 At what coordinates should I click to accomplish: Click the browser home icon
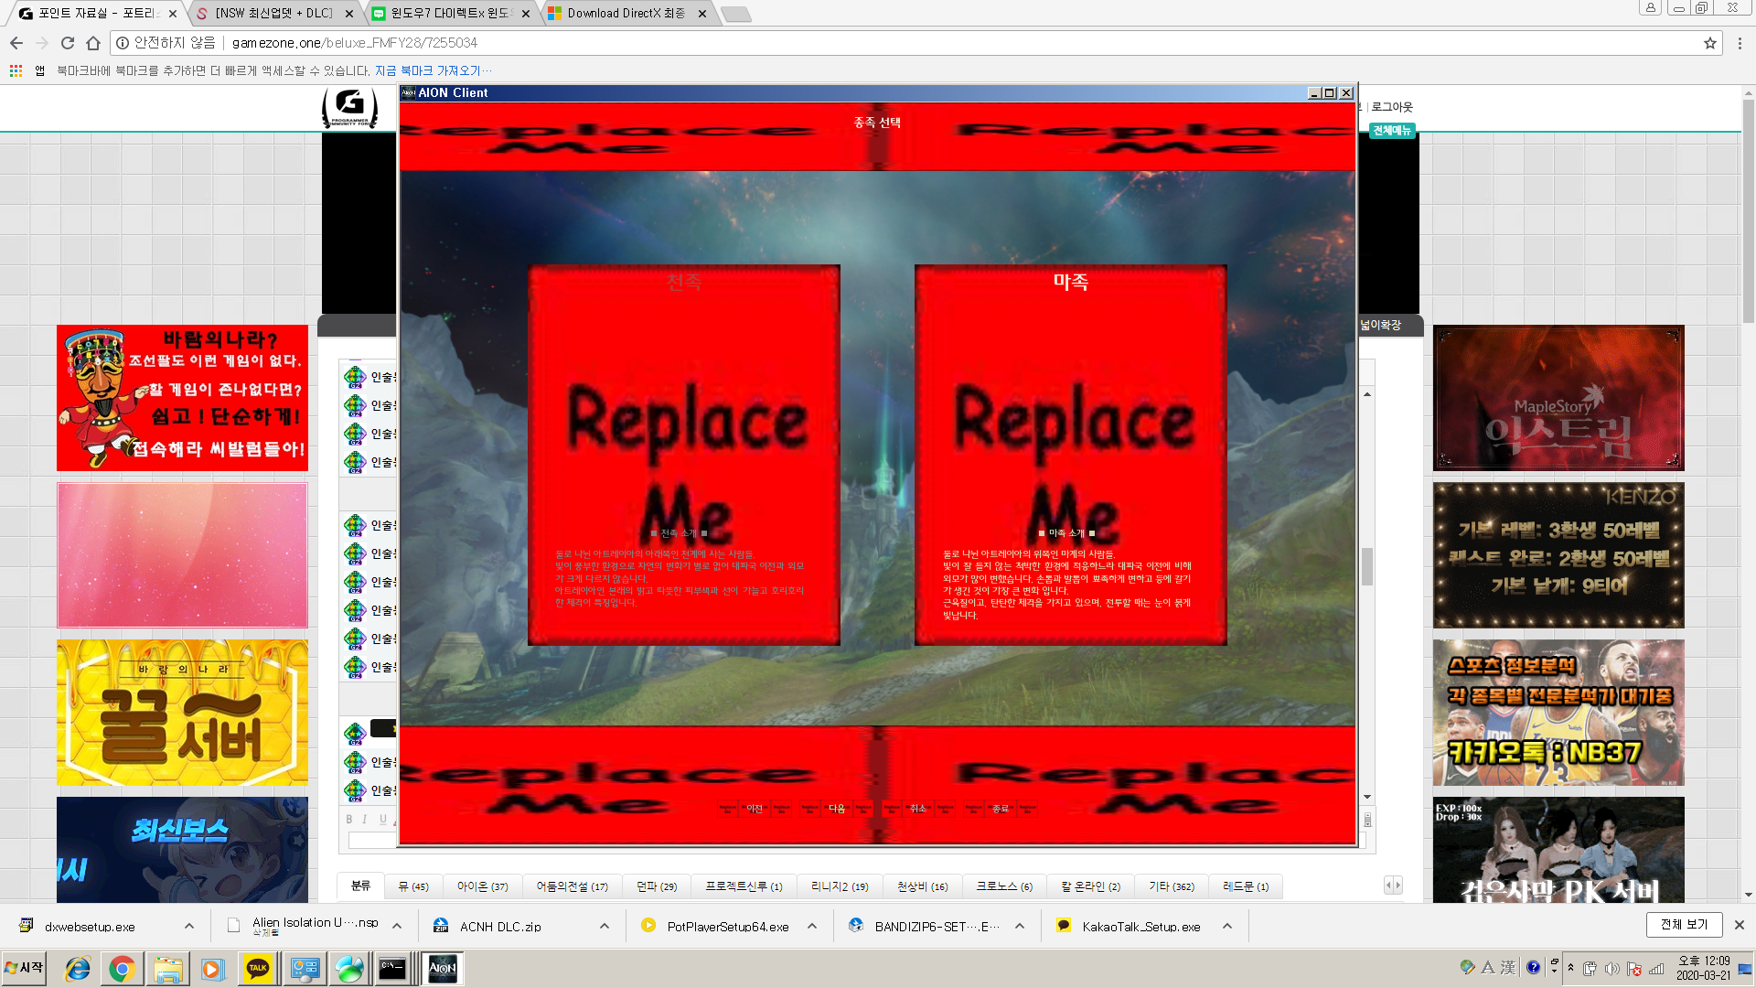(93, 43)
